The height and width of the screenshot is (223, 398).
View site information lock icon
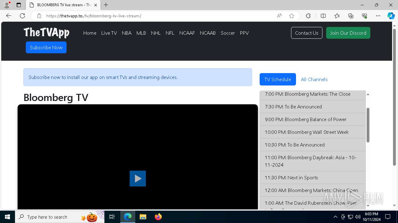[x=39, y=16]
